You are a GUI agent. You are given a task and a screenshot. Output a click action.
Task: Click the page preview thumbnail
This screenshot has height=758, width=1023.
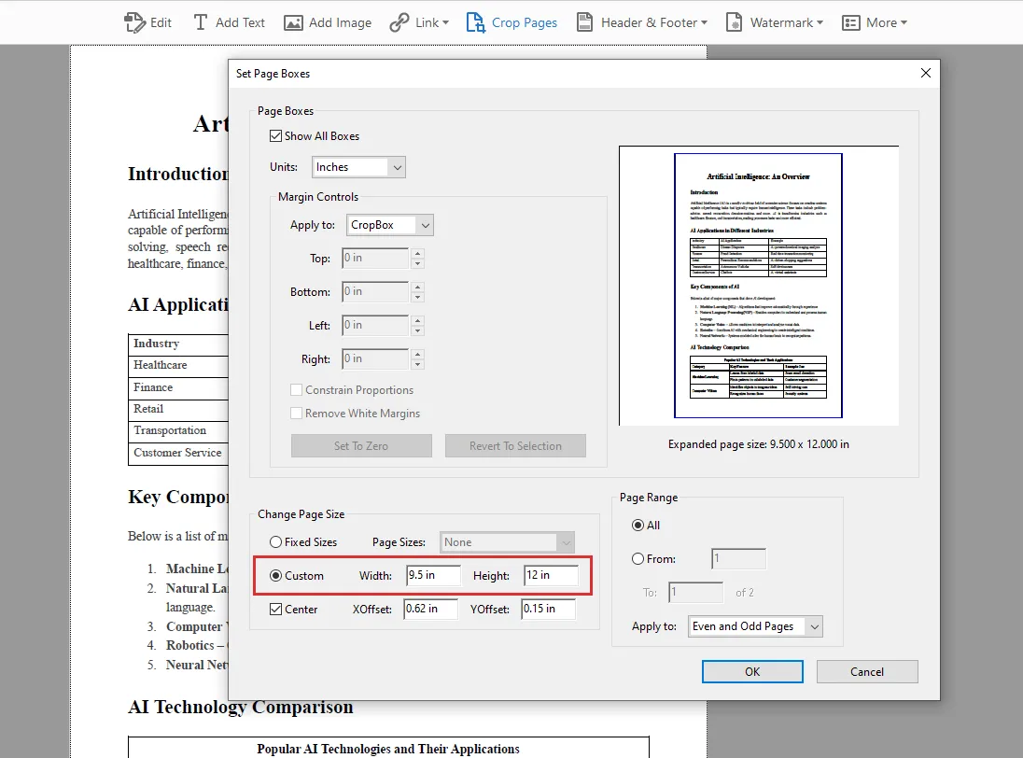pos(758,286)
